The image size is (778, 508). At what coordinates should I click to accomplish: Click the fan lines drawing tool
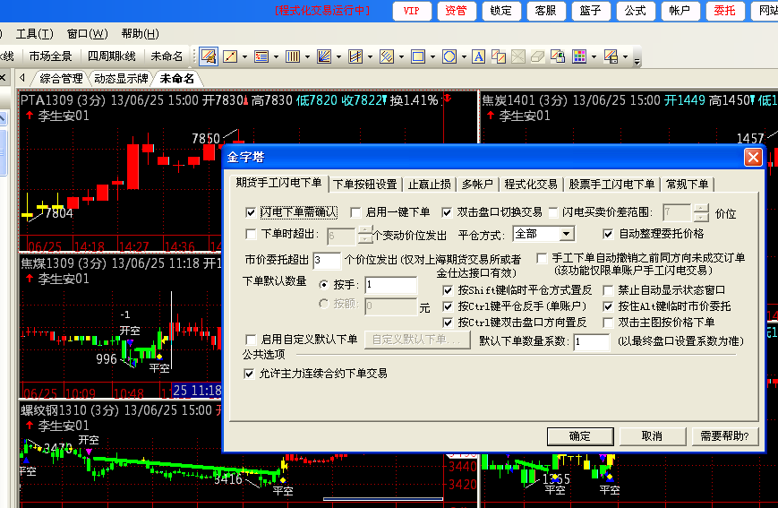[x=323, y=56]
